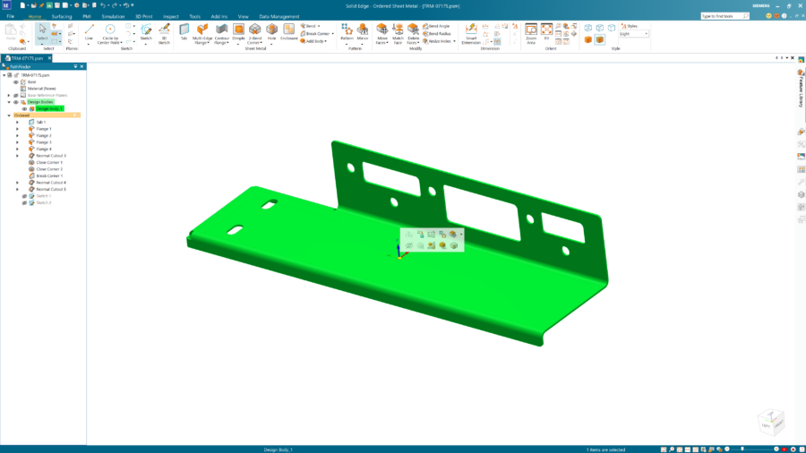This screenshot has width=806, height=453.
Task: Select the Multi-Edge Flange tool
Action: point(202,33)
